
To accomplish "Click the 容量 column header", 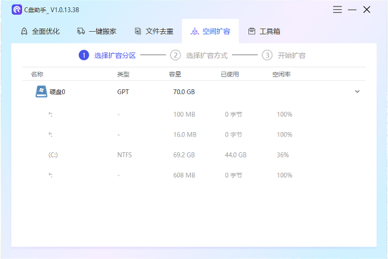I will [x=175, y=75].
